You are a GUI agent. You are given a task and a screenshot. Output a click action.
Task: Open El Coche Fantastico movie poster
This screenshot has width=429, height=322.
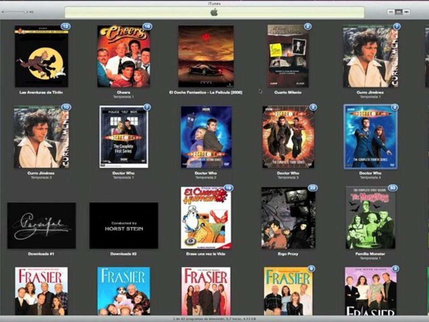206,56
